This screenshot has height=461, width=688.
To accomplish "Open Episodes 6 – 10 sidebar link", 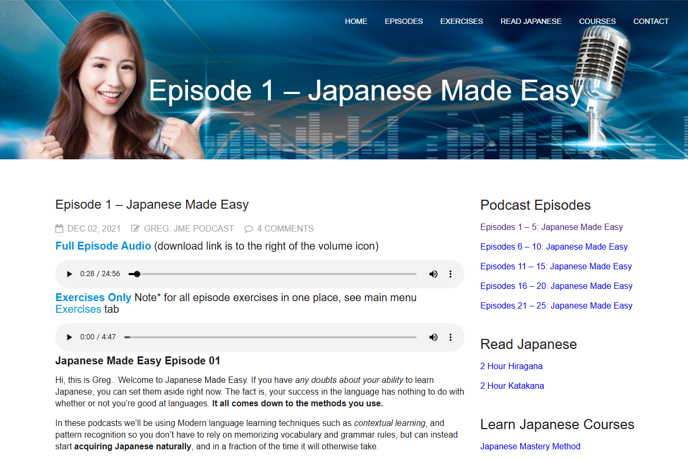I will pos(554,247).
